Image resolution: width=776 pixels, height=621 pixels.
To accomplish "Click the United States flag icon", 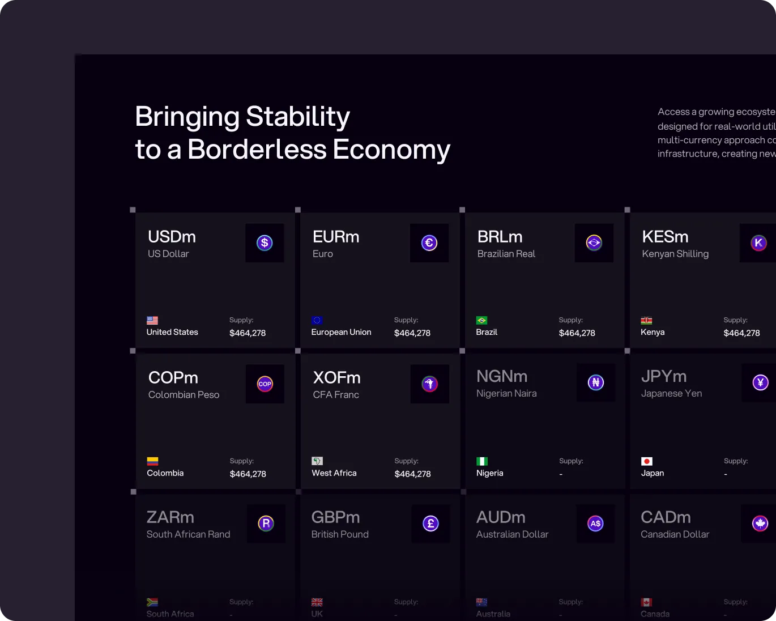I will [x=152, y=320].
